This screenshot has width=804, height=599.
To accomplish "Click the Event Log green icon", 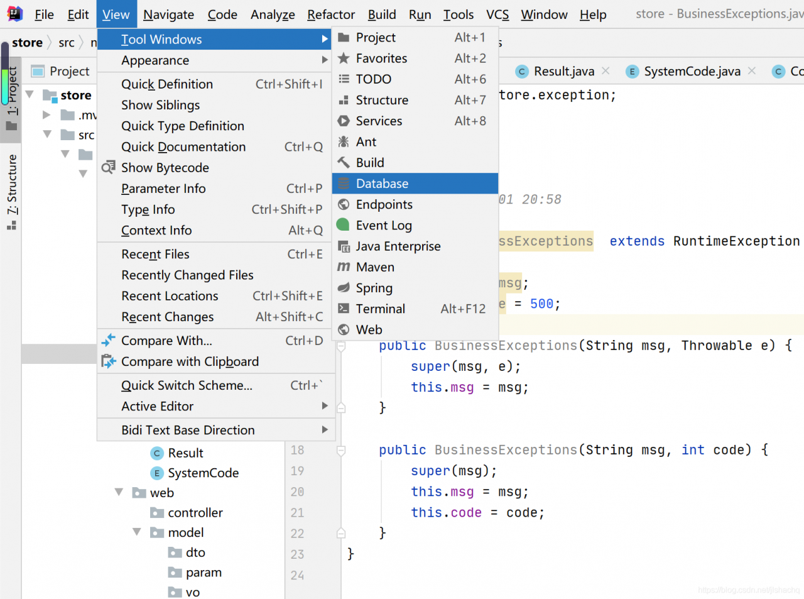I will coord(344,225).
